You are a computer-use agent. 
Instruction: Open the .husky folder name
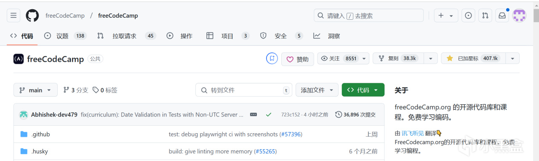coord(40,151)
